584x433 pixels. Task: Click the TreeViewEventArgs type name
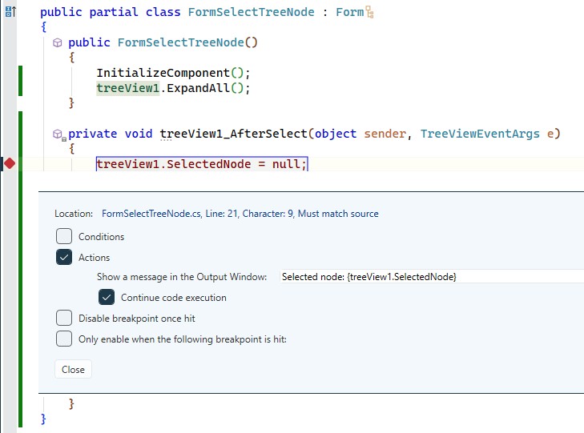480,134
